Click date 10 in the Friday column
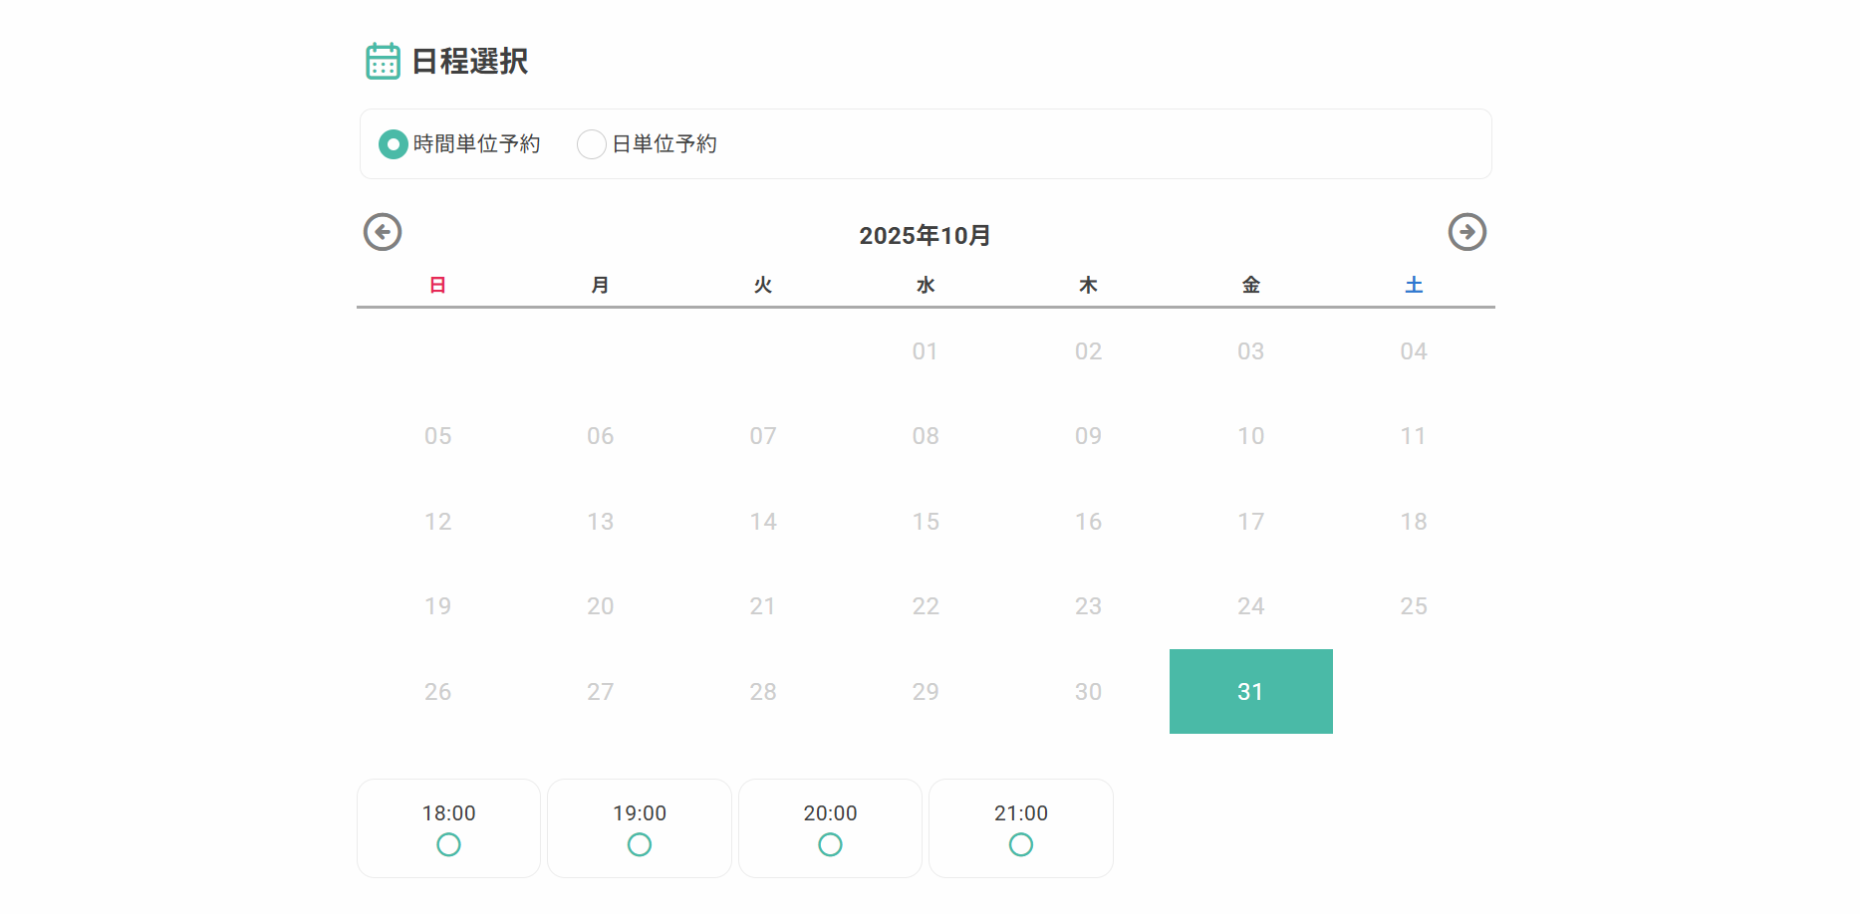 [1250, 436]
